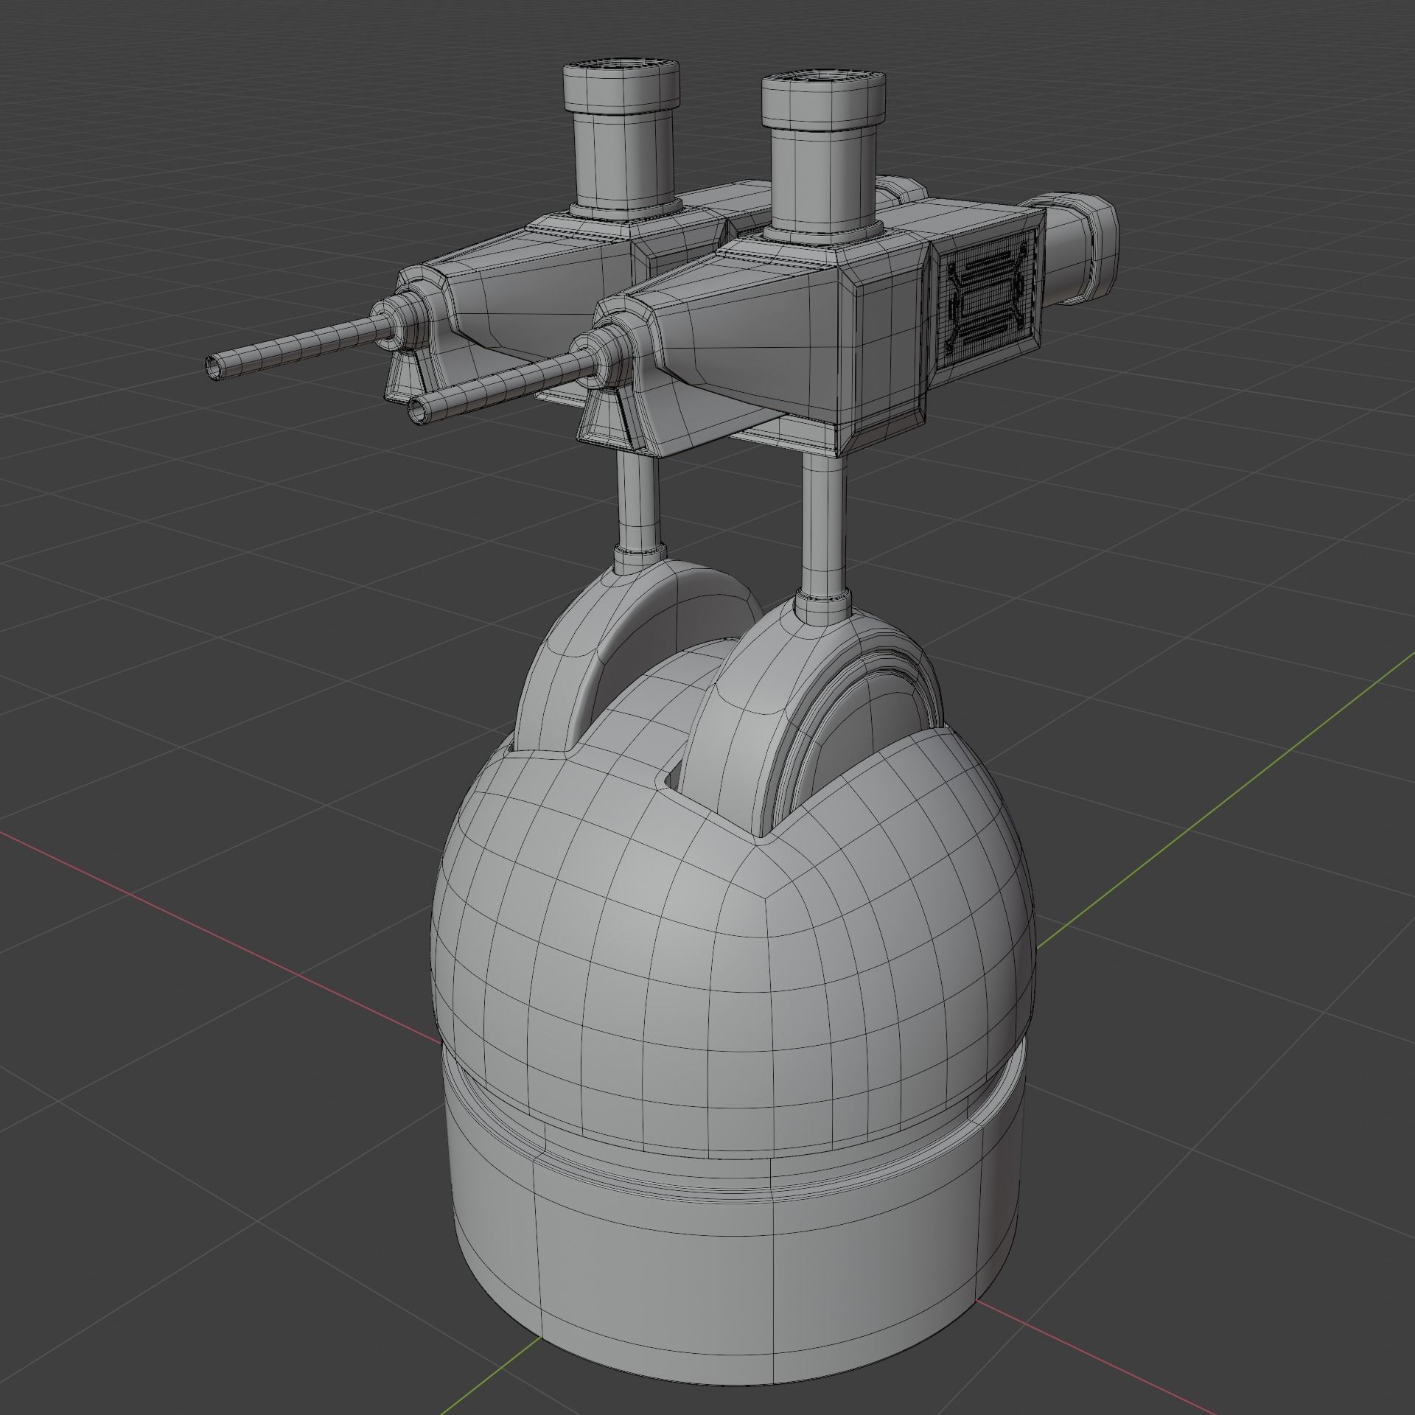This screenshot has height=1415, width=1415.
Task: Select the left vertical support arm
Action: point(637,516)
